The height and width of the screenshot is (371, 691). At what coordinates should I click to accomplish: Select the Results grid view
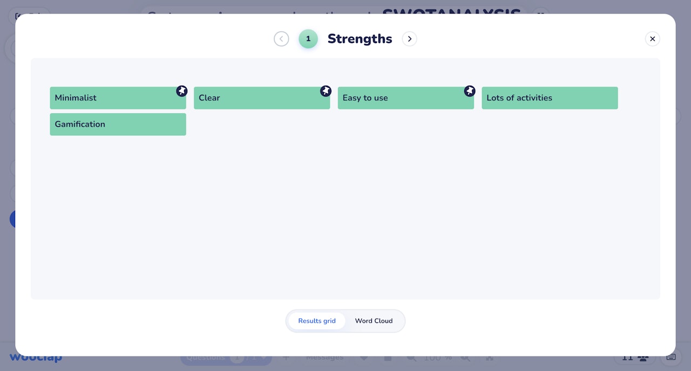click(317, 321)
